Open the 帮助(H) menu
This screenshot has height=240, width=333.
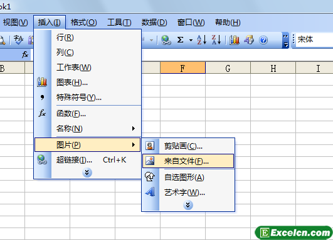tap(228, 22)
